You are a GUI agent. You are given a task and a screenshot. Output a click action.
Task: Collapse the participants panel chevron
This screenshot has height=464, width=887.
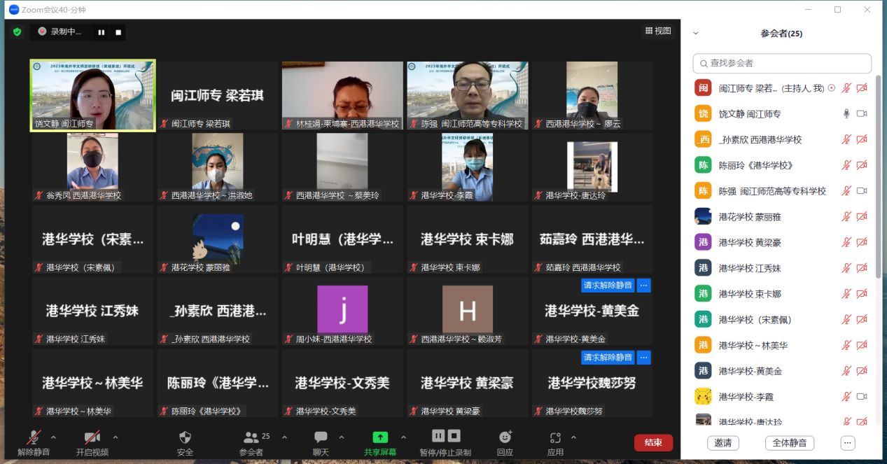[695, 33]
